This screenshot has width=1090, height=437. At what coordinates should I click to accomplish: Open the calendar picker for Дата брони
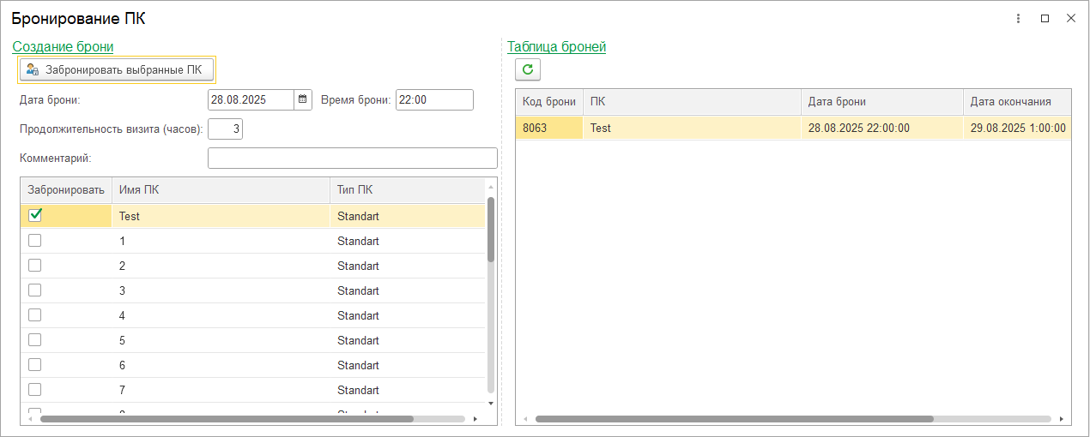[x=302, y=99]
